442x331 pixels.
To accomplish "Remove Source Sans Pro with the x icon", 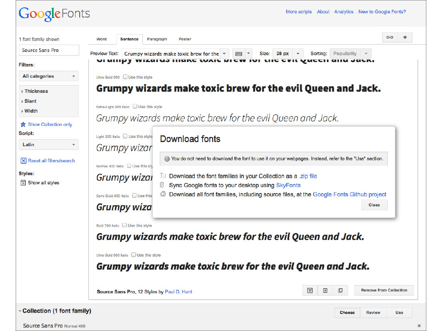I will pos(419,325).
